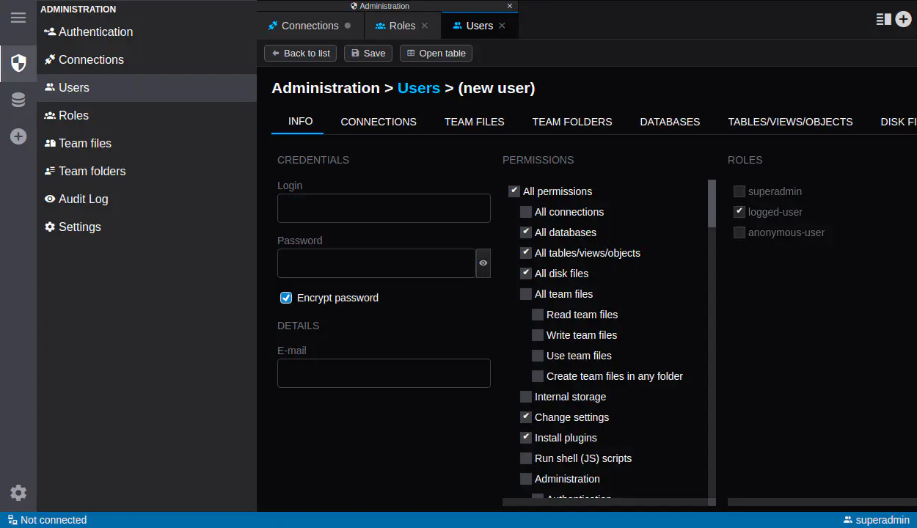Switch to the DATABASES tab

pos(670,122)
